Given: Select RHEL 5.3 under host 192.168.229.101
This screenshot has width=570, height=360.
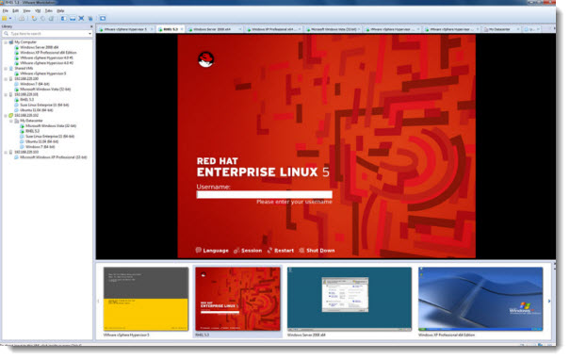Looking at the screenshot, I should tap(27, 100).
